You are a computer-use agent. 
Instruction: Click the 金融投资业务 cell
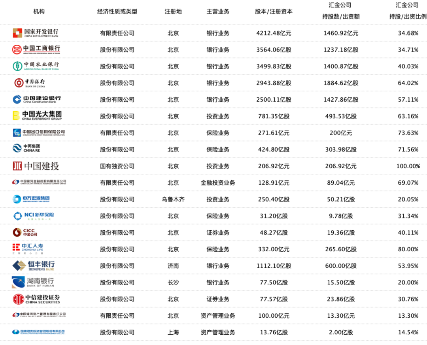[x=218, y=183]
